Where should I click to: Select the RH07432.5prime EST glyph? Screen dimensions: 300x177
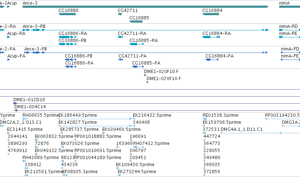point(138,147)
